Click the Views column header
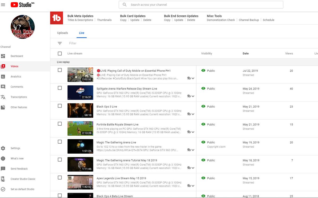The width and height of the screenshot is (318, 198). [x=289, y=54]
